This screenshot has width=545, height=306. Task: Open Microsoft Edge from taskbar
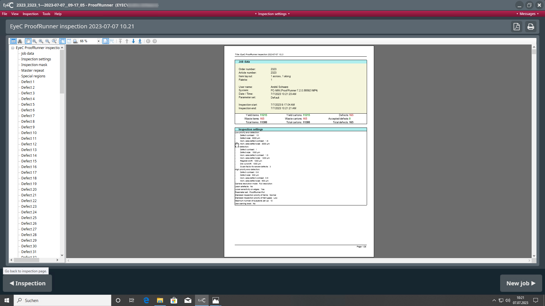coord(146,300)
